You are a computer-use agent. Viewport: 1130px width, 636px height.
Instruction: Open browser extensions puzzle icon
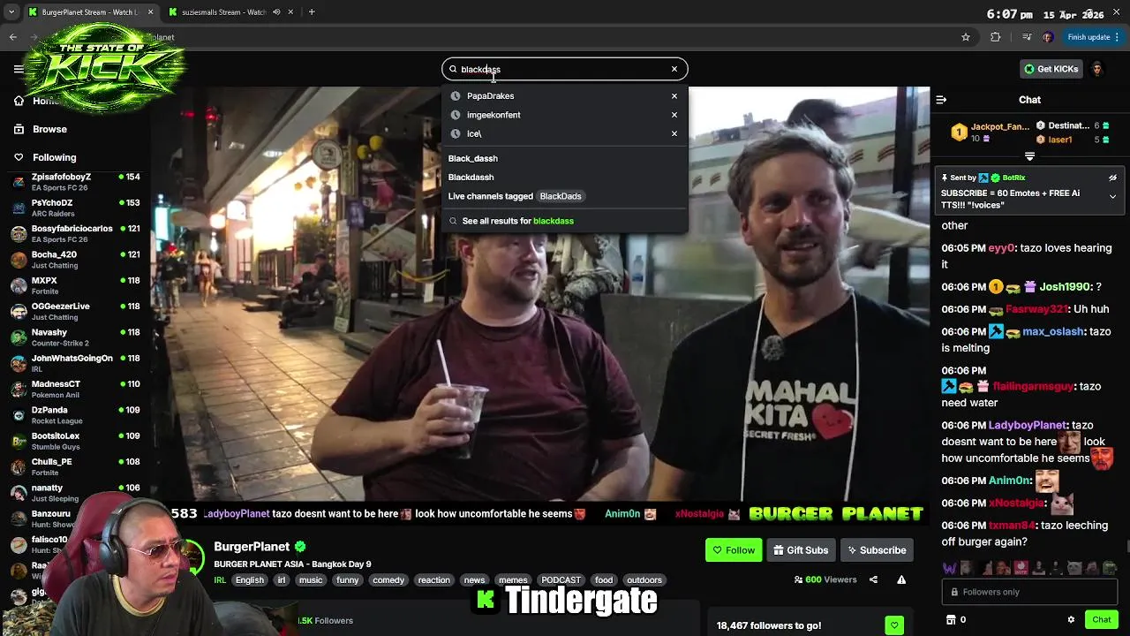tap(996, 37)
